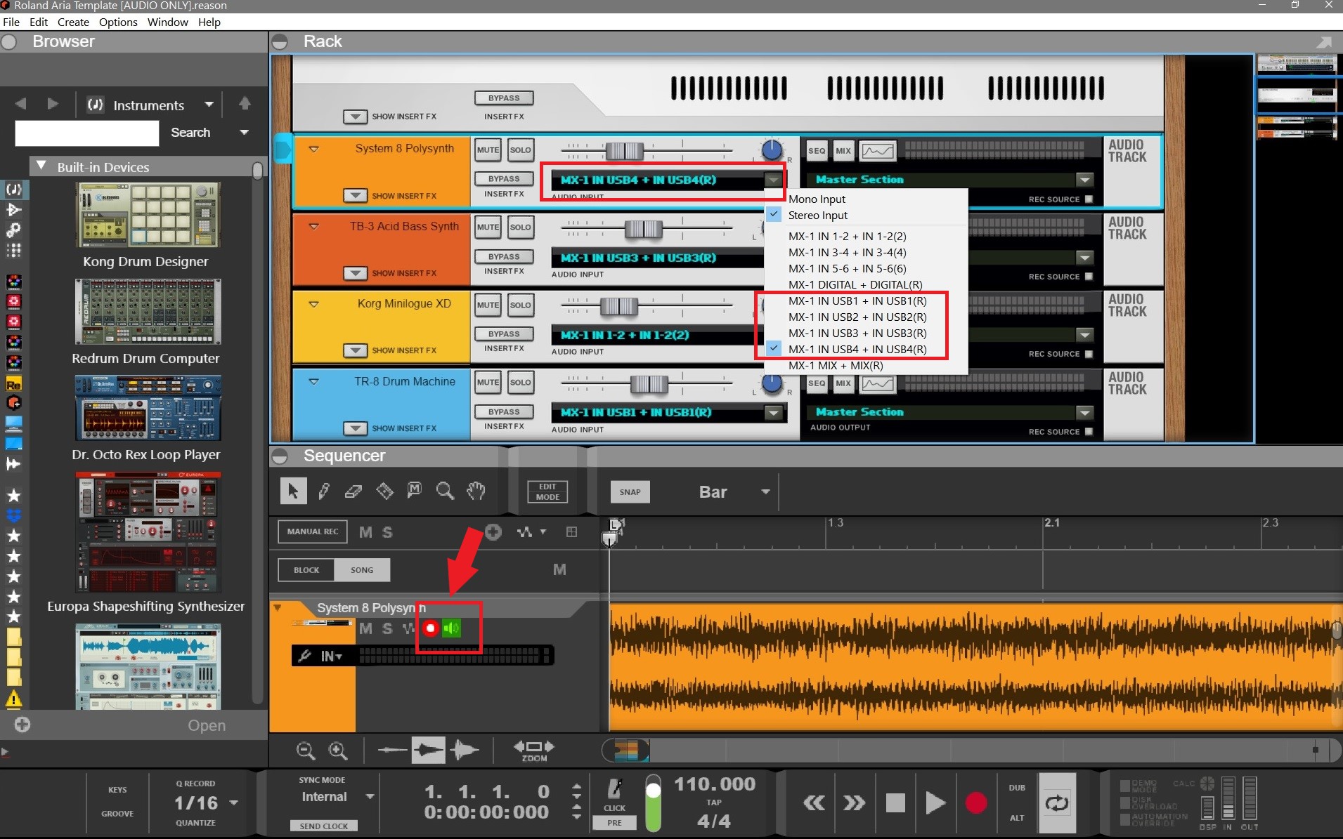Open the IN input selector on System 8 track
The width and height of the screenshot is (1343, 839).
coord(332,656)
